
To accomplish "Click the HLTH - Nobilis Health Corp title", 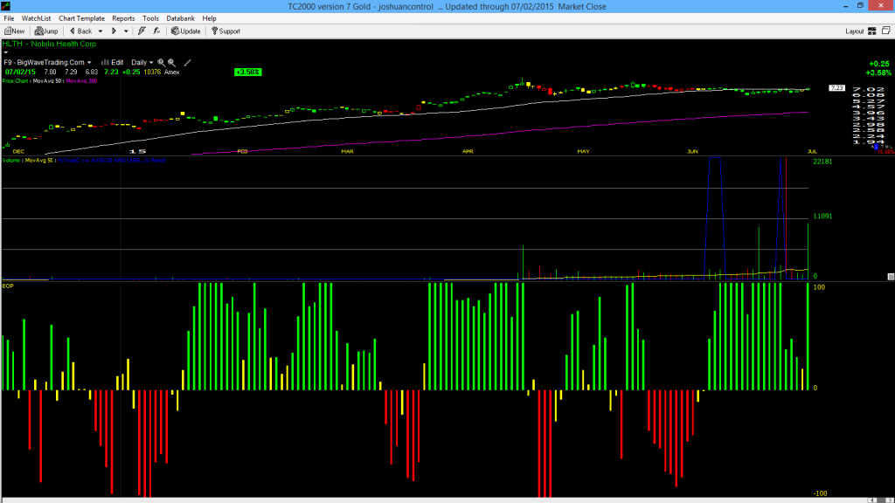I will pos(49,44).
